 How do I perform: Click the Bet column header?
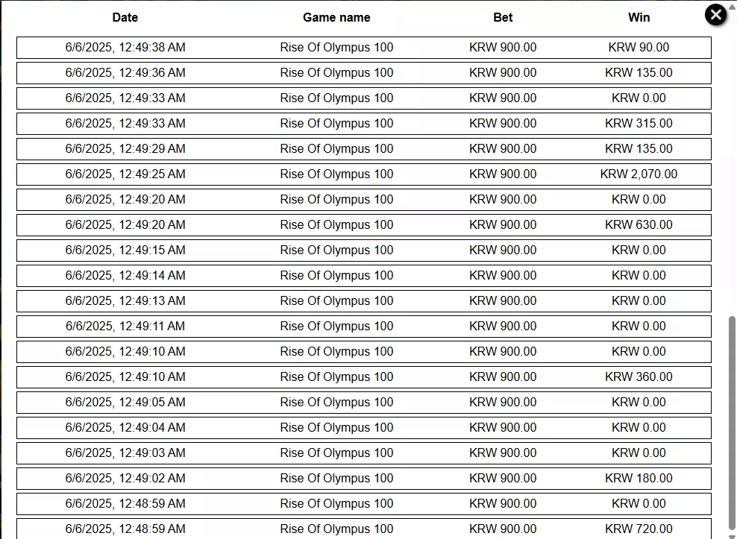click(503, 17)
